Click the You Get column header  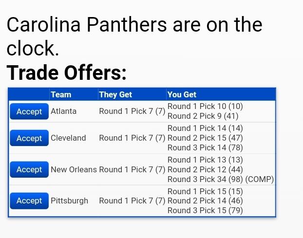tap(182, 94)
